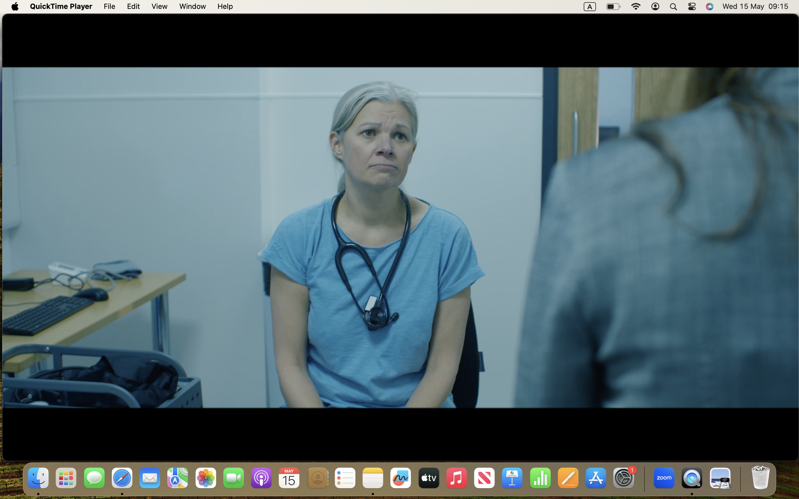Open FaceTime from the Dock

point(233,478)
